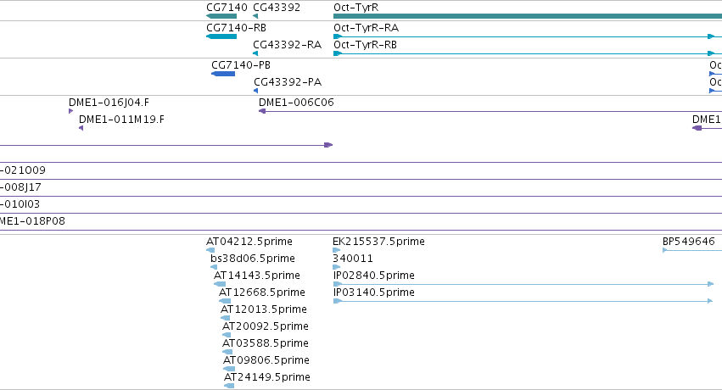
Task: Click the AT14143.5prime EST glyph
Action: tap(220, 284)
